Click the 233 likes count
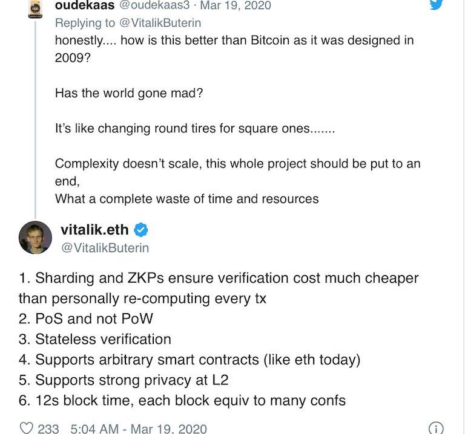The image size is (465, 434). coord(48,429)
